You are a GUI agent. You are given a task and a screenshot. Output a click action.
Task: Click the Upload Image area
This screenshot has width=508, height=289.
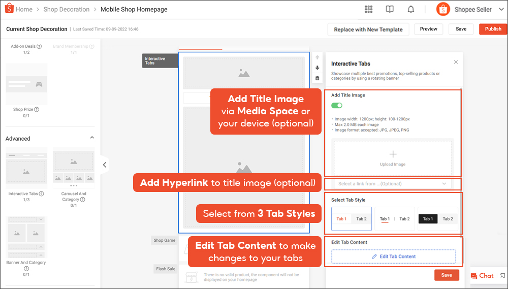click(393, 158)
